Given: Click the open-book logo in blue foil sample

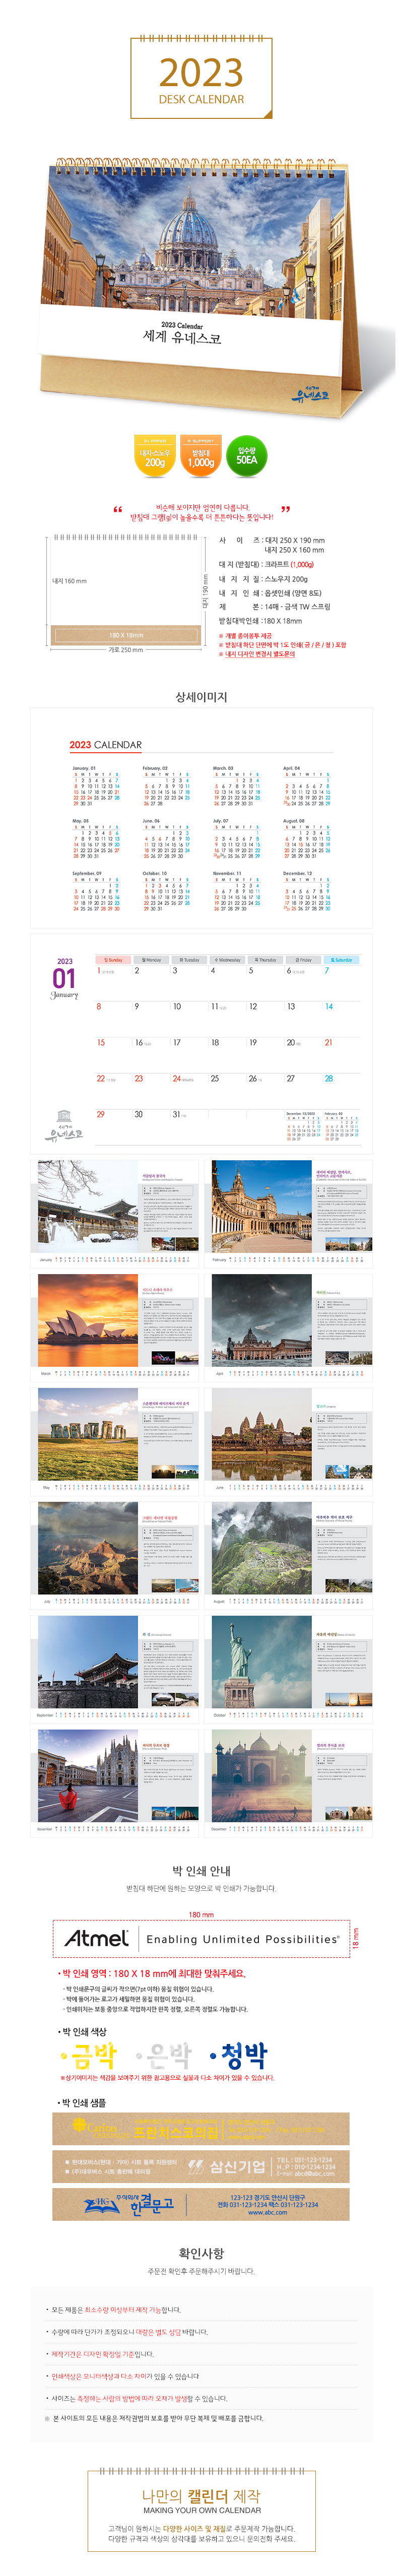Looking at the screenshot, I should [101, 2203].
